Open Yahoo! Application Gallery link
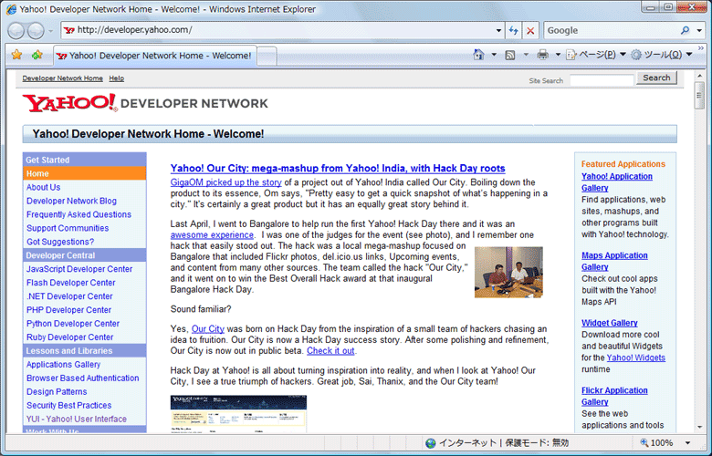The image size is (712, 456). coord(617,182)
